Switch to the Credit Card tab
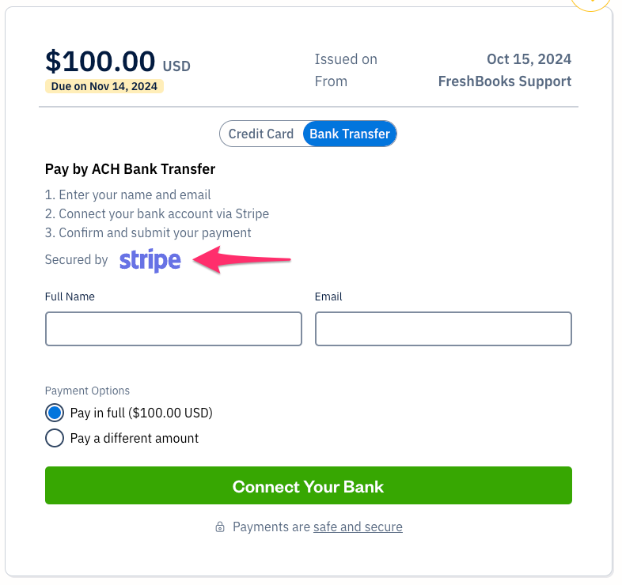This screenshot has height=585, width=622. click(260, 134)
